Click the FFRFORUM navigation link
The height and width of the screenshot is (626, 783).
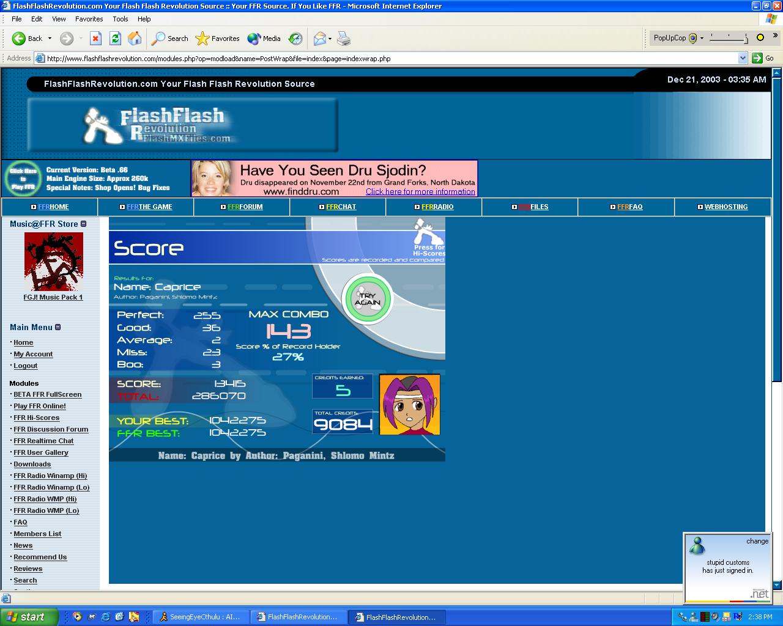(x=245, y=207)
